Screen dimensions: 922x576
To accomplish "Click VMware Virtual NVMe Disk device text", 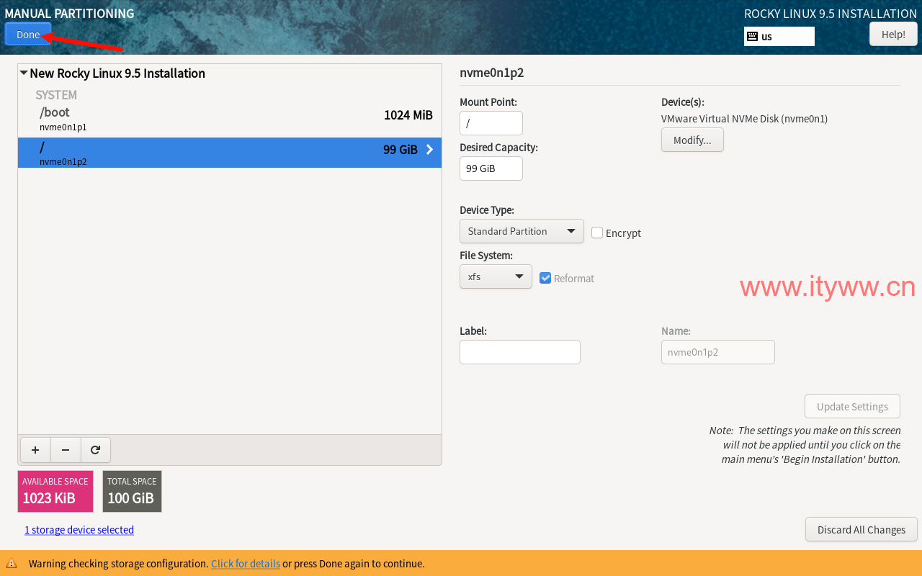I will pyautogui.click(x=744, y=119).
